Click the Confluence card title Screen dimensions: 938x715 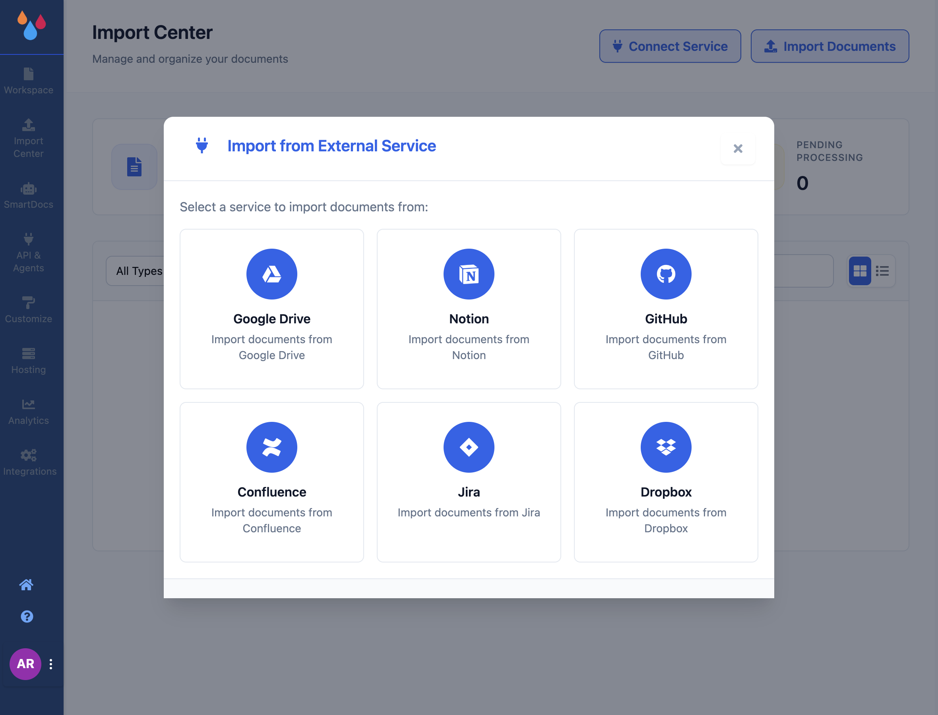click(x=271, y=492)
